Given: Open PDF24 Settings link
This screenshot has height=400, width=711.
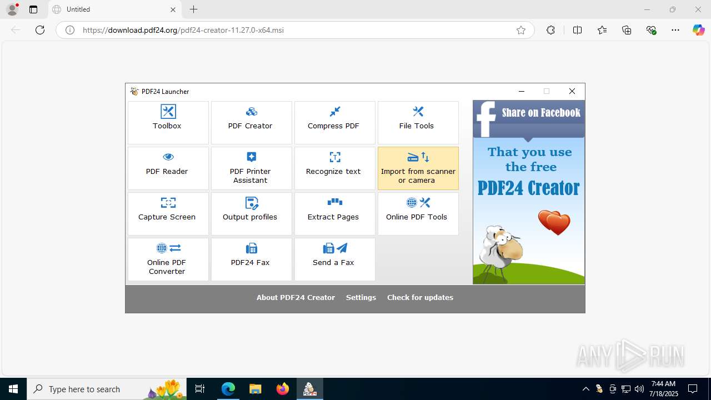Looking at the screenshot, I should 361,297.
